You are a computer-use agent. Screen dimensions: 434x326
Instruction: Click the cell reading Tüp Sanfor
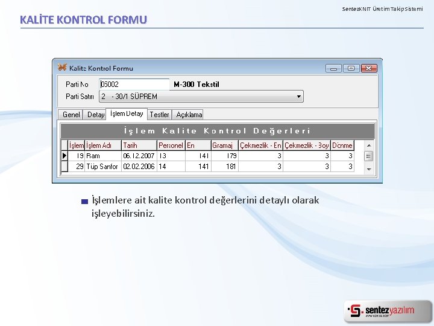[103, 167]
